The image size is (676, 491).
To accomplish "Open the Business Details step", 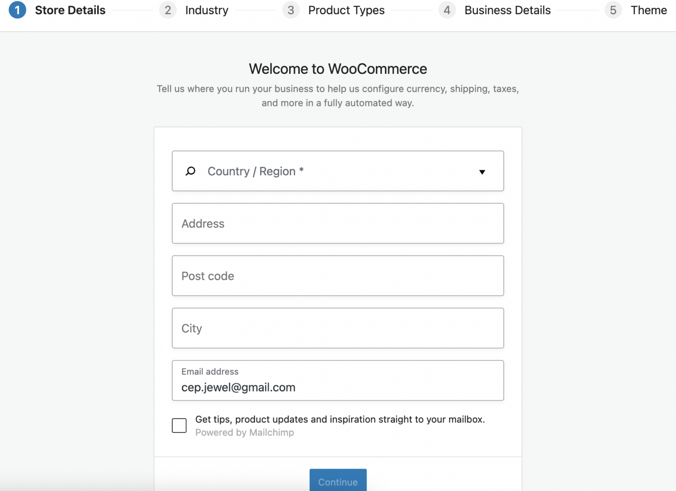I will 507,10.
